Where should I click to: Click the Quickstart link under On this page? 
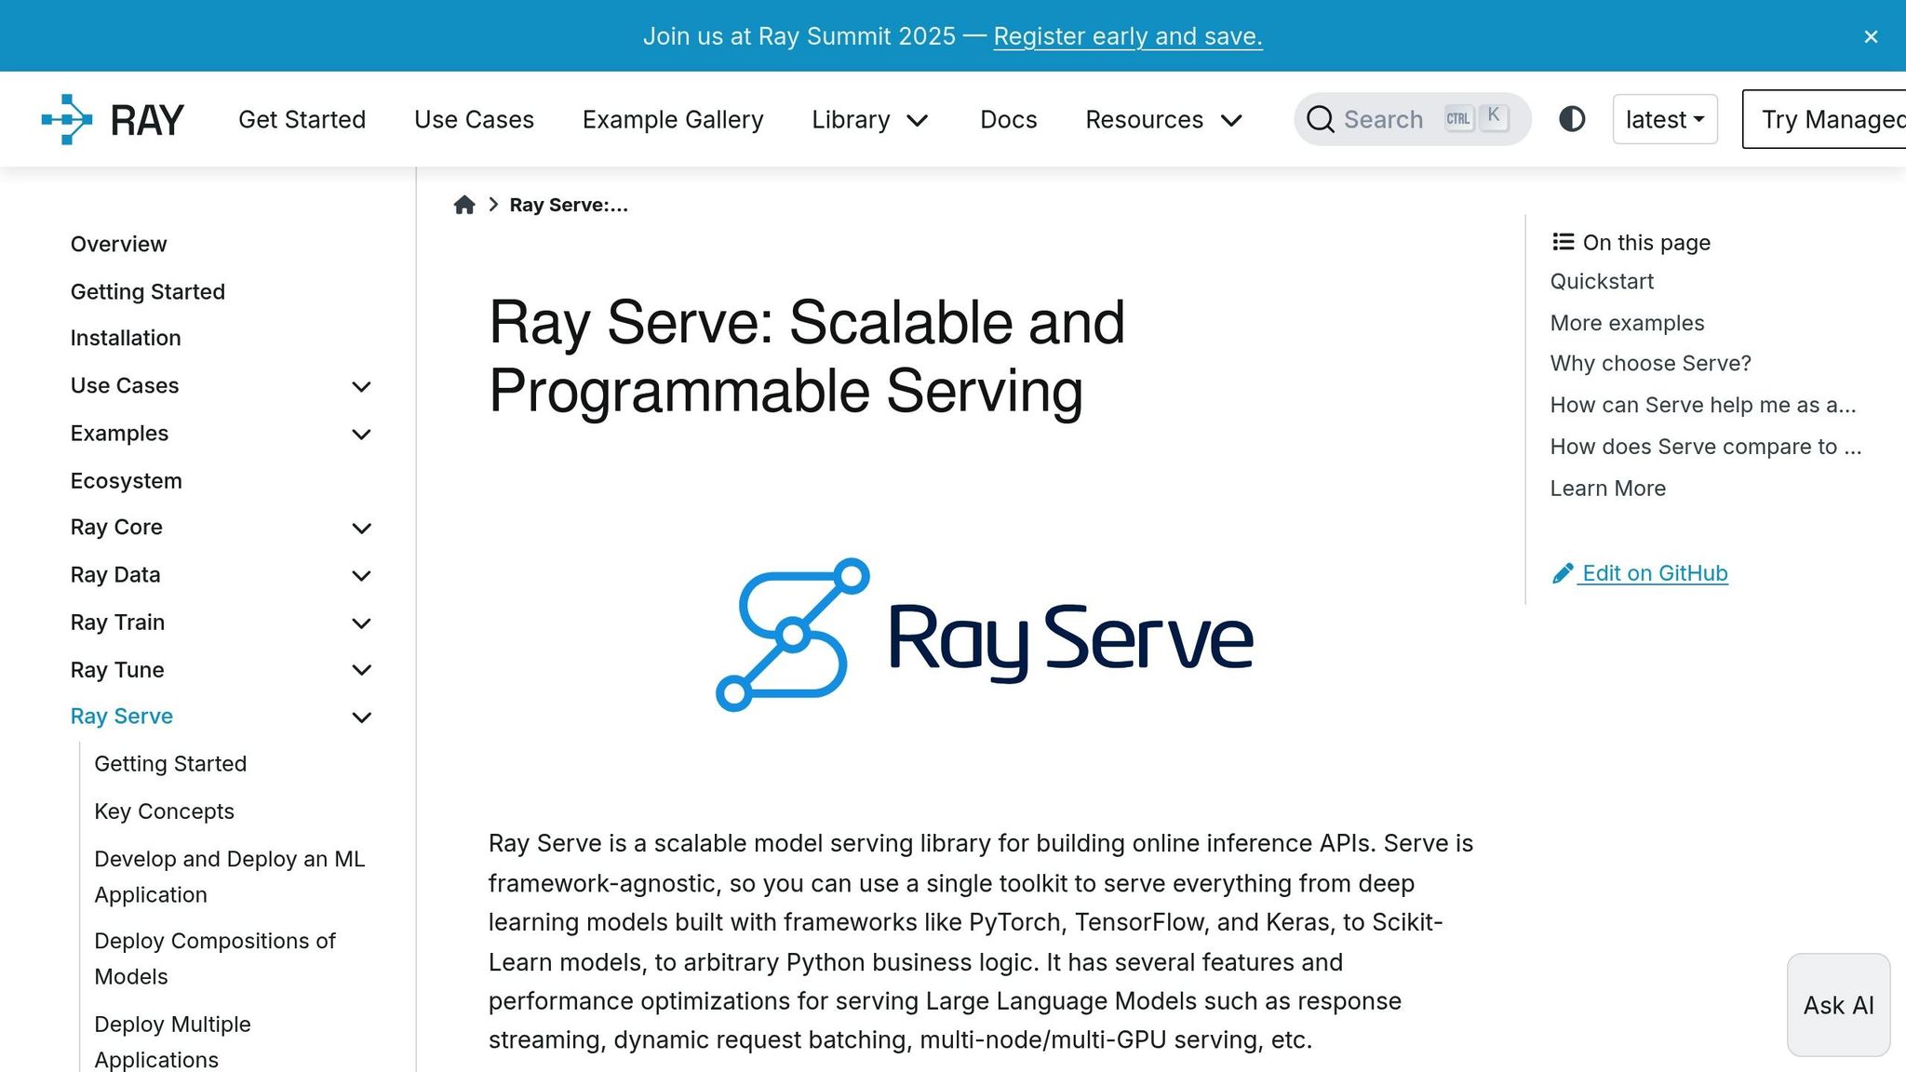point(1601,281)
